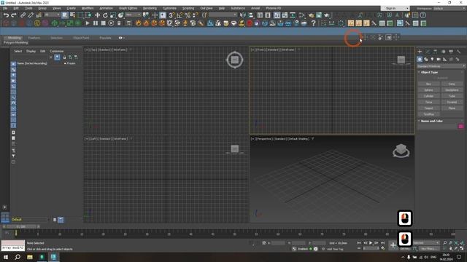The image size is (467, 262).
Task: Open the Workspaces Default dropdown
Action: point(449,8)
